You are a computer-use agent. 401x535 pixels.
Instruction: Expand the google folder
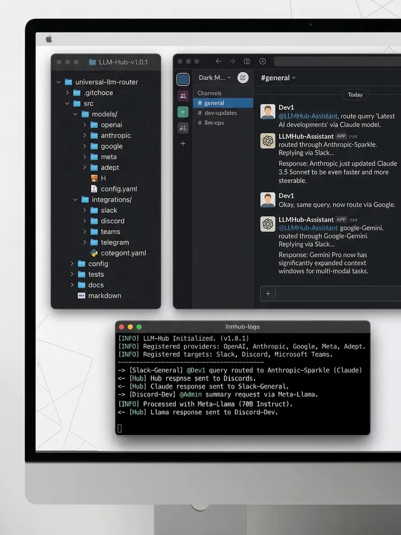point(84,146)
